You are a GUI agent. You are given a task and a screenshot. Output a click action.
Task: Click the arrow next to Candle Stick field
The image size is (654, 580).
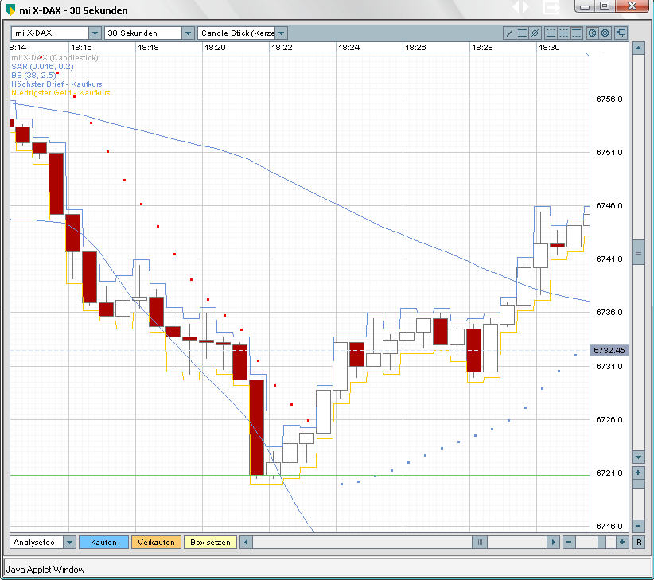282,33
